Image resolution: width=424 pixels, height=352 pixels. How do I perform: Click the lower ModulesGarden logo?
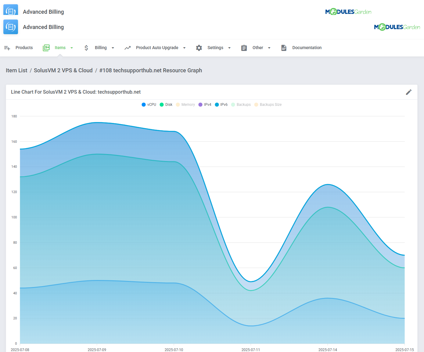click(397, 27)
